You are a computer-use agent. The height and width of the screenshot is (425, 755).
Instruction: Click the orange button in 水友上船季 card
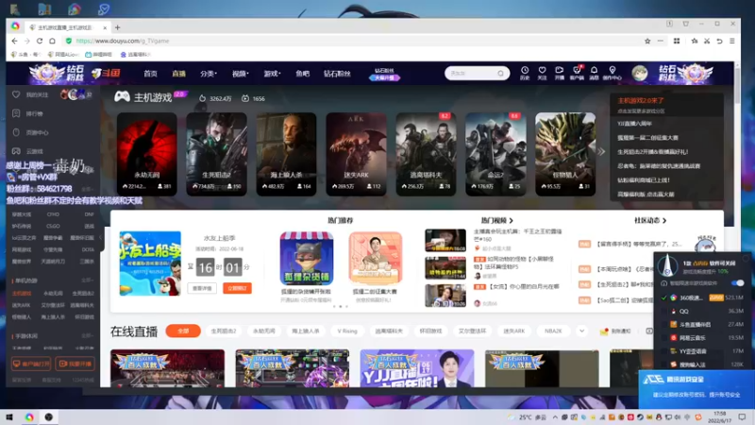(x=237, y=288)
